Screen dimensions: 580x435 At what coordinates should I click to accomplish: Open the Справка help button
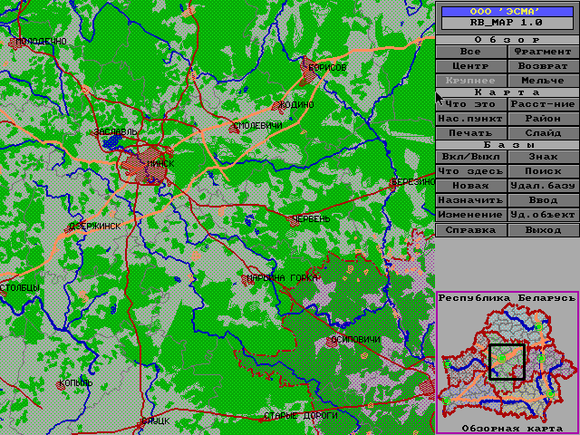click(x=471, y=230)
